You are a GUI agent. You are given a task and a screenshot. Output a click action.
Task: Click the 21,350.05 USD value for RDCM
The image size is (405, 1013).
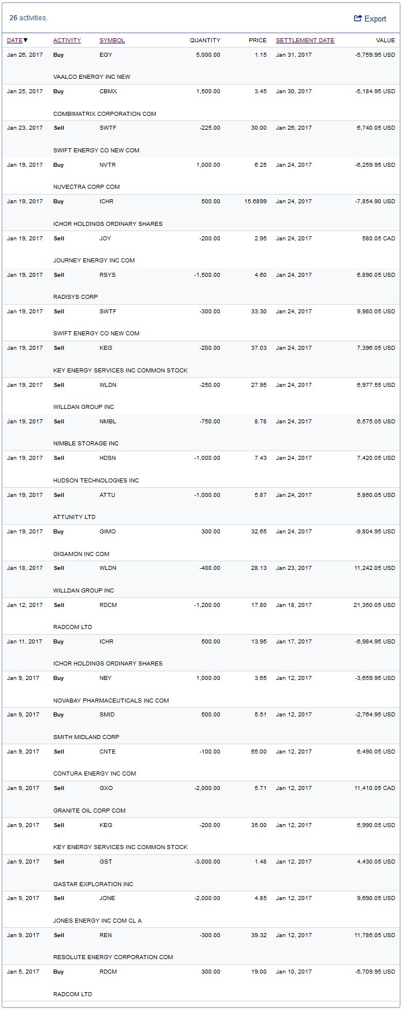pyautogui.click(x=374, y=605)
